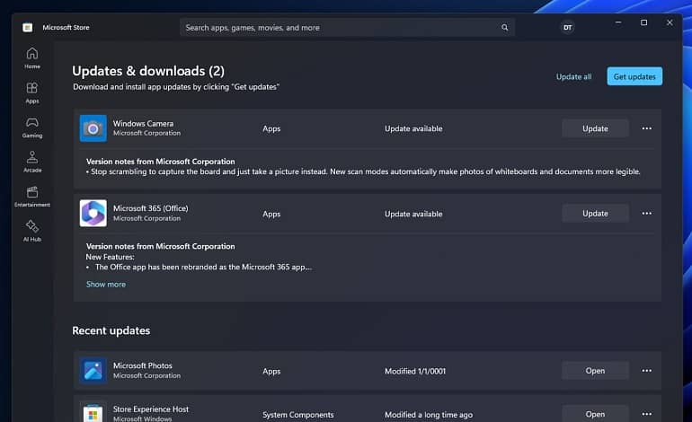Open more options for Microsoft Photos
The image size is (692, 422).
646,371
